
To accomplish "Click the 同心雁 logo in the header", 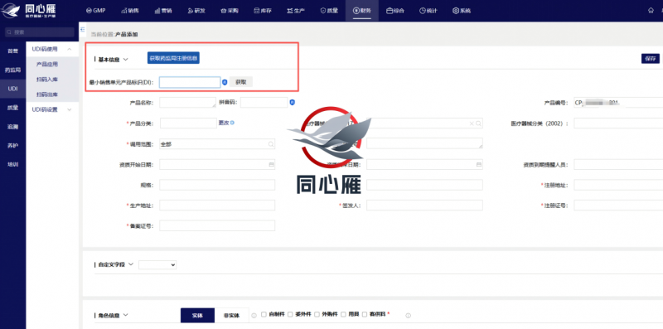I will (29, 11).
